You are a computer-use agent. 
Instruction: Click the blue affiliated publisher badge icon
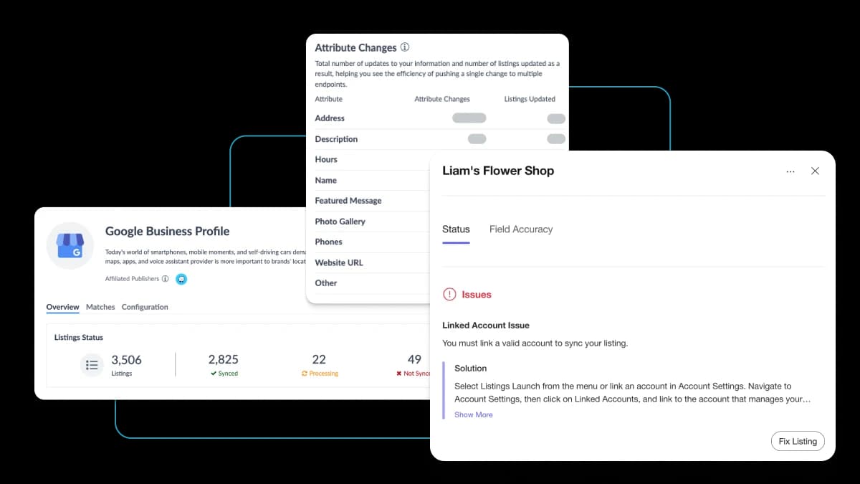click(x=181, y=279)
